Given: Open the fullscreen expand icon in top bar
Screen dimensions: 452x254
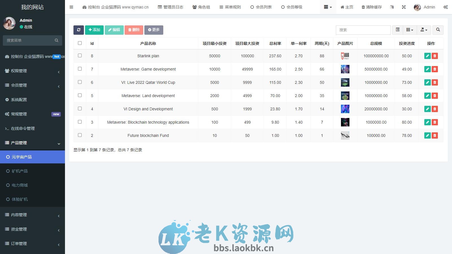Looking at the screenshot, I should [x=404, y=7].
